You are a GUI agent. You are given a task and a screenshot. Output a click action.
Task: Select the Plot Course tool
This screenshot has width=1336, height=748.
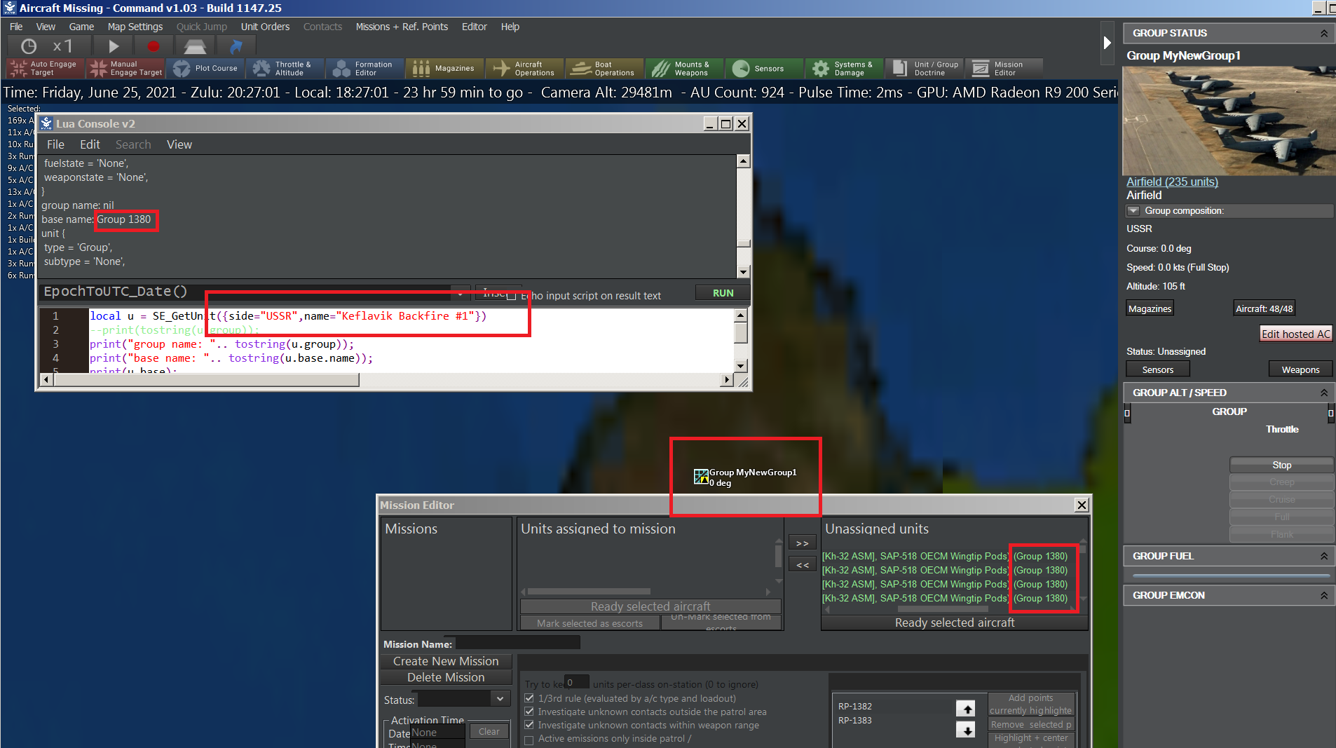(x=205, y=68)
